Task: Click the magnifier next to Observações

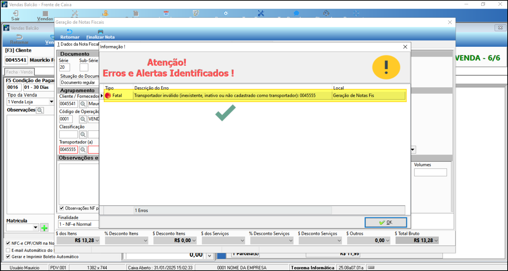Action: 40,110
